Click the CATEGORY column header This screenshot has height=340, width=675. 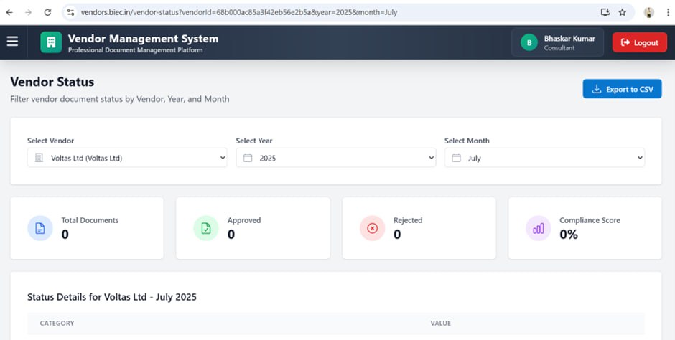click(57, 324)
